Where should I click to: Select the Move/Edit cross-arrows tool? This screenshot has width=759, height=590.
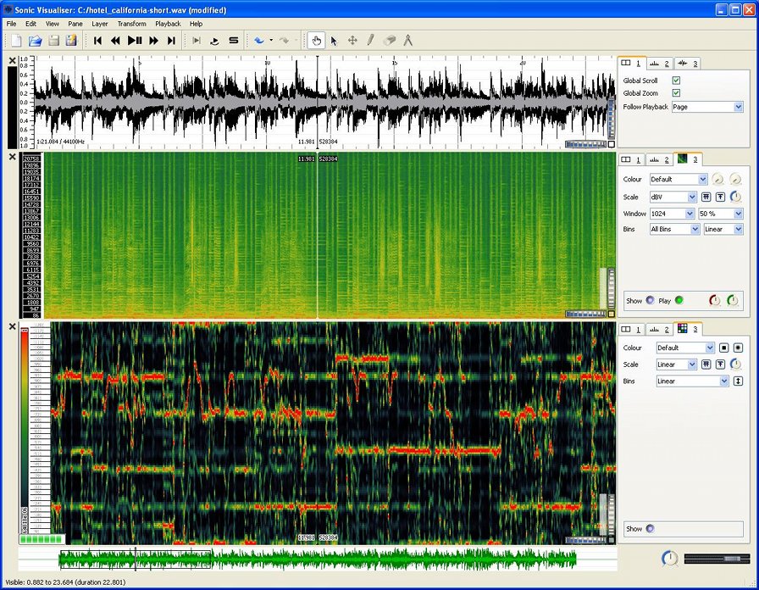tap(352, 41)
